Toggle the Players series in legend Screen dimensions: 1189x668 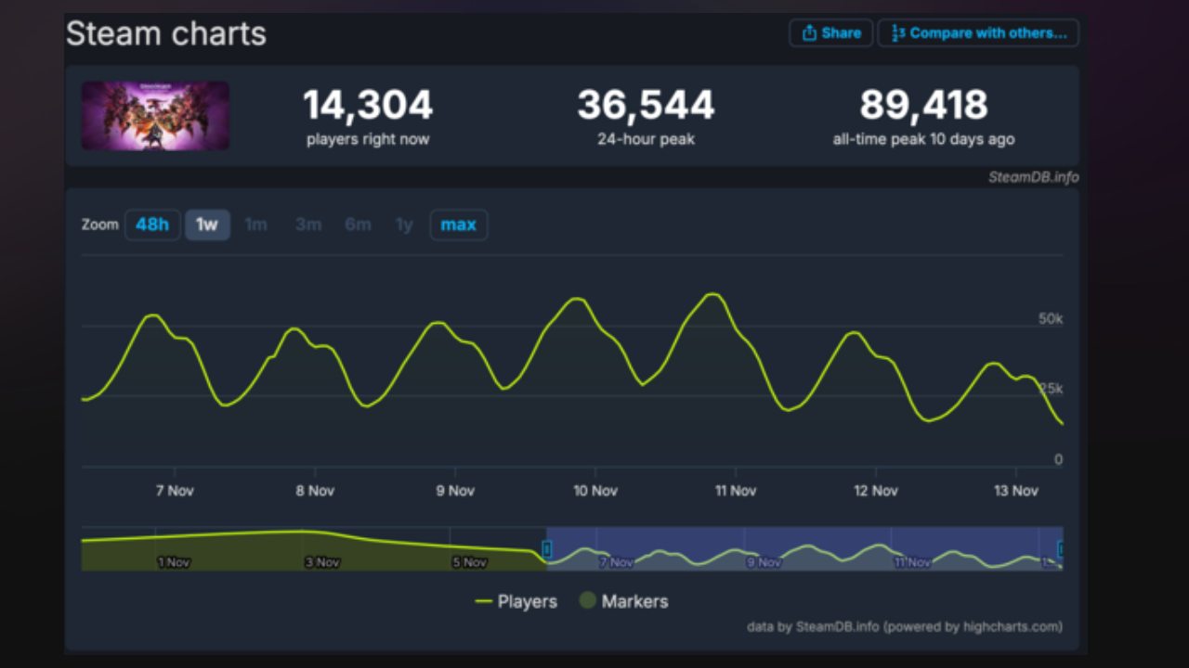pos(516,601)
